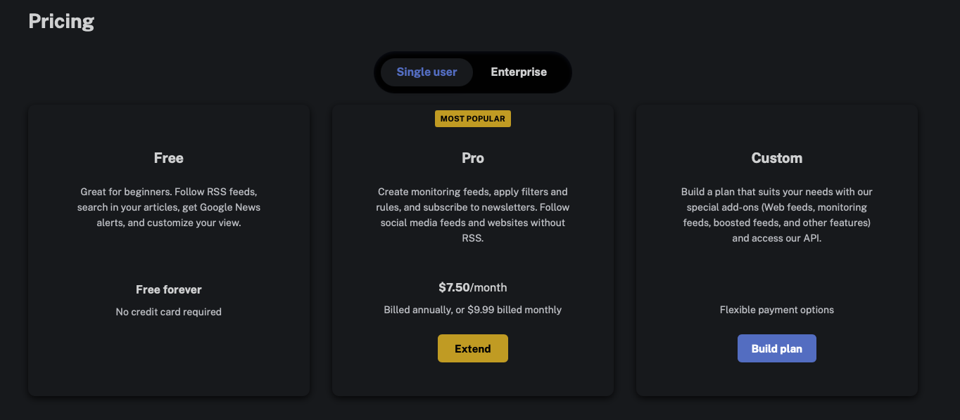Click the Pricing heading
The width and height of the screenshot is (960, 420).
61,21
